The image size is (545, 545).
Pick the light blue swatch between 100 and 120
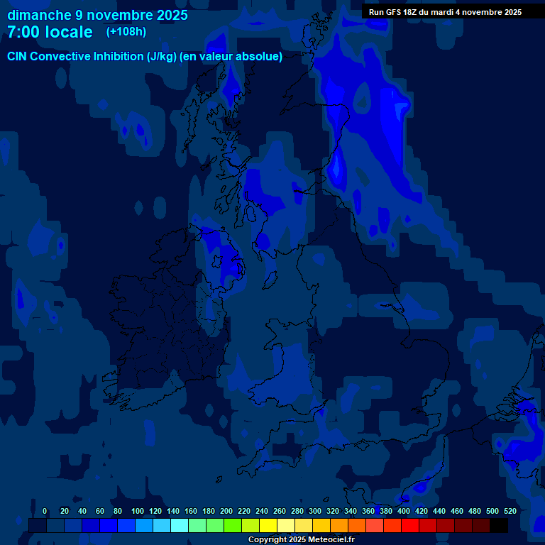pos(144,525)
